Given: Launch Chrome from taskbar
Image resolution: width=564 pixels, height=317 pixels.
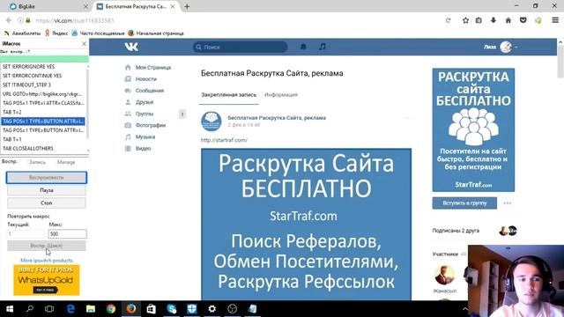Looking at the screenshot, I should pyautogui.click(x=111, y=309).
